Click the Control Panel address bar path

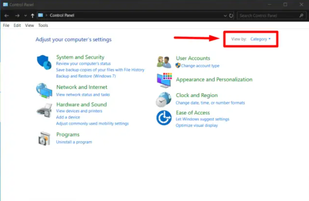tap(62, 15)
